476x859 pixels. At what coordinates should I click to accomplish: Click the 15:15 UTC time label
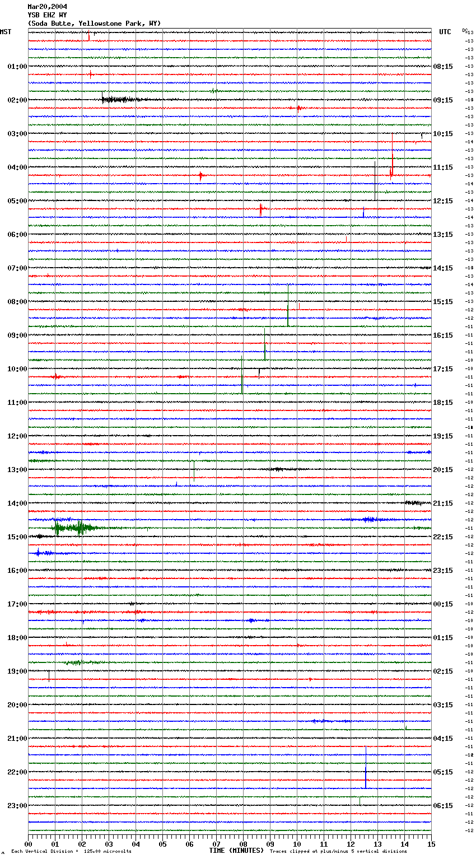[443, 302]
